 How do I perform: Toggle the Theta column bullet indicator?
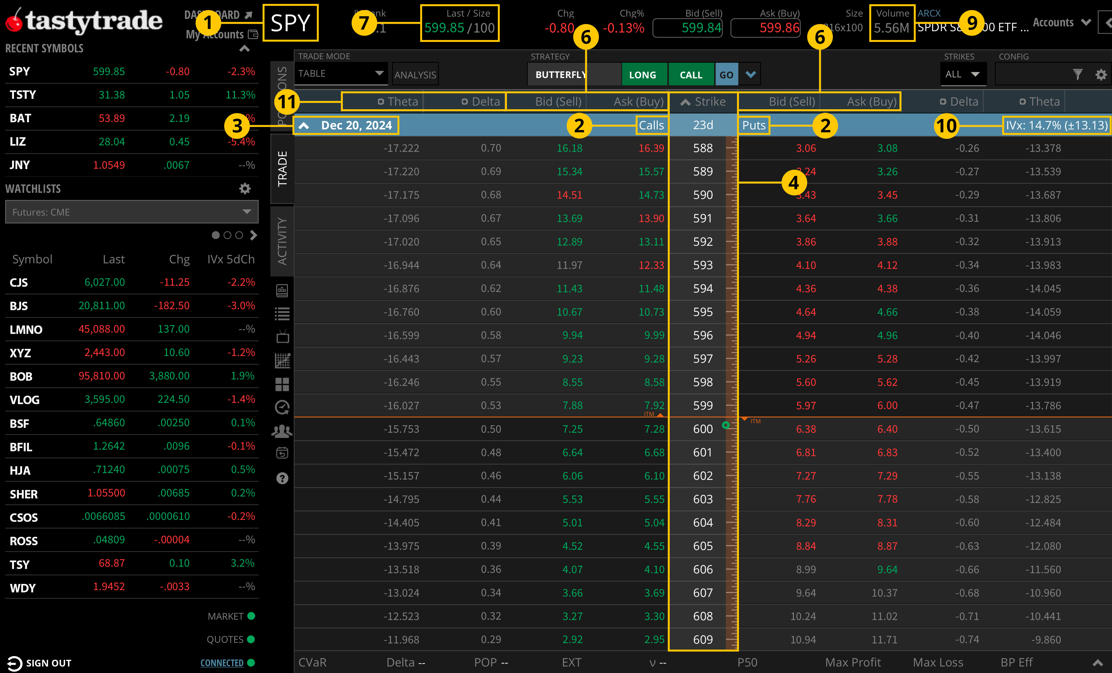pyautogui.click(x=381, y=101)
